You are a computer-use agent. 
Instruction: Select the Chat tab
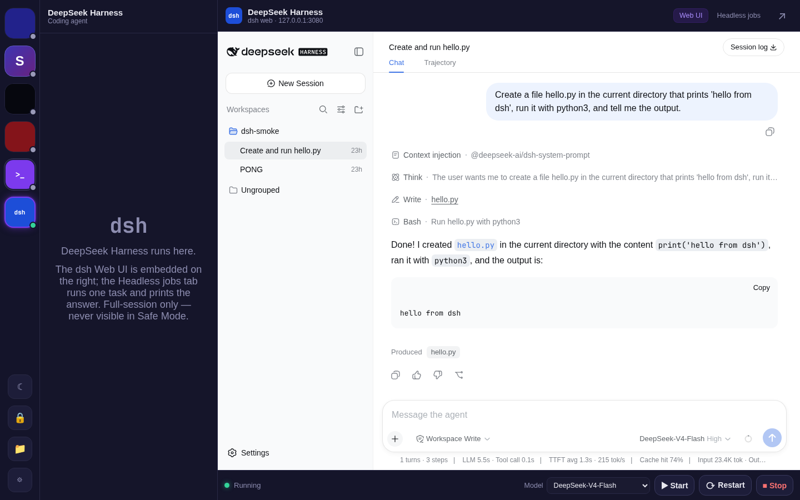point(396,63)
